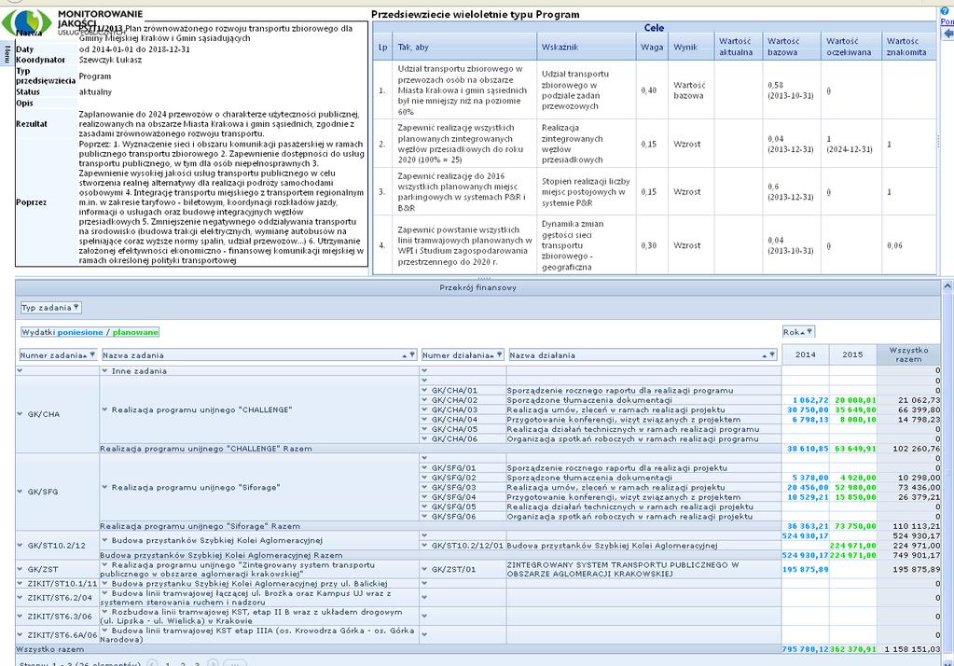This screenshot has width=954, height=666.
Task: Click the "Wszystko razem" bottom summary row label
Action: point(49,649)
